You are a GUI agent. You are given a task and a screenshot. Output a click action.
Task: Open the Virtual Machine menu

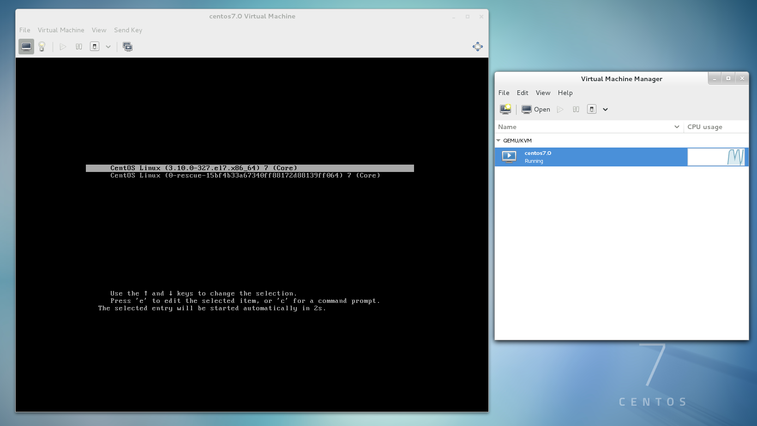tap(61, 30)
